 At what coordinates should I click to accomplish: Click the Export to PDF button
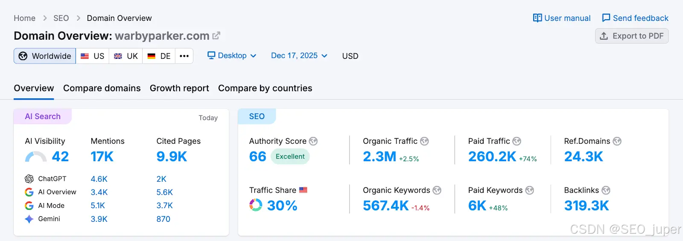(x=632, y=36)
